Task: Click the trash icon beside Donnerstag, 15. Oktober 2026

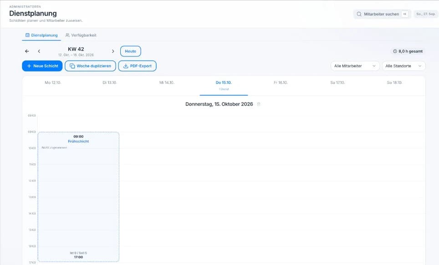Action: (x=259, y=104)
